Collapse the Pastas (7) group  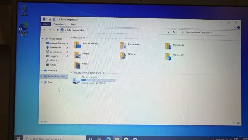point(72,37)
